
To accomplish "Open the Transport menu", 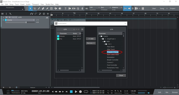I will click(x=35, y=4).
